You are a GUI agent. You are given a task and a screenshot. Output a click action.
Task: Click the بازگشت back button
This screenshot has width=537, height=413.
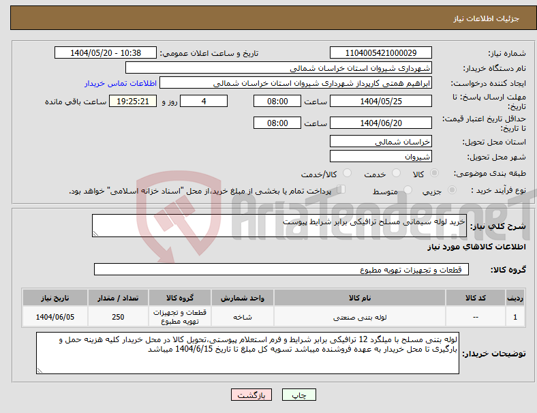point(251,395)
